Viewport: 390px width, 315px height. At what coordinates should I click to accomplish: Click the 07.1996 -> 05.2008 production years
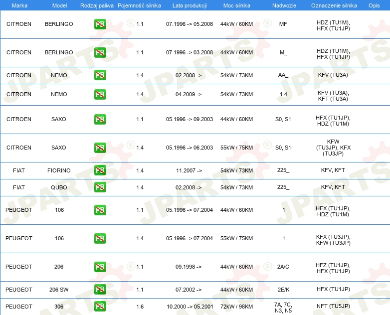pos(190,24)
